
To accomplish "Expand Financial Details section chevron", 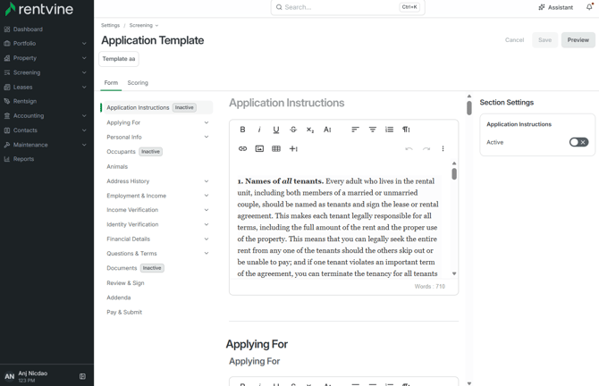I will (x=207, y=239).
